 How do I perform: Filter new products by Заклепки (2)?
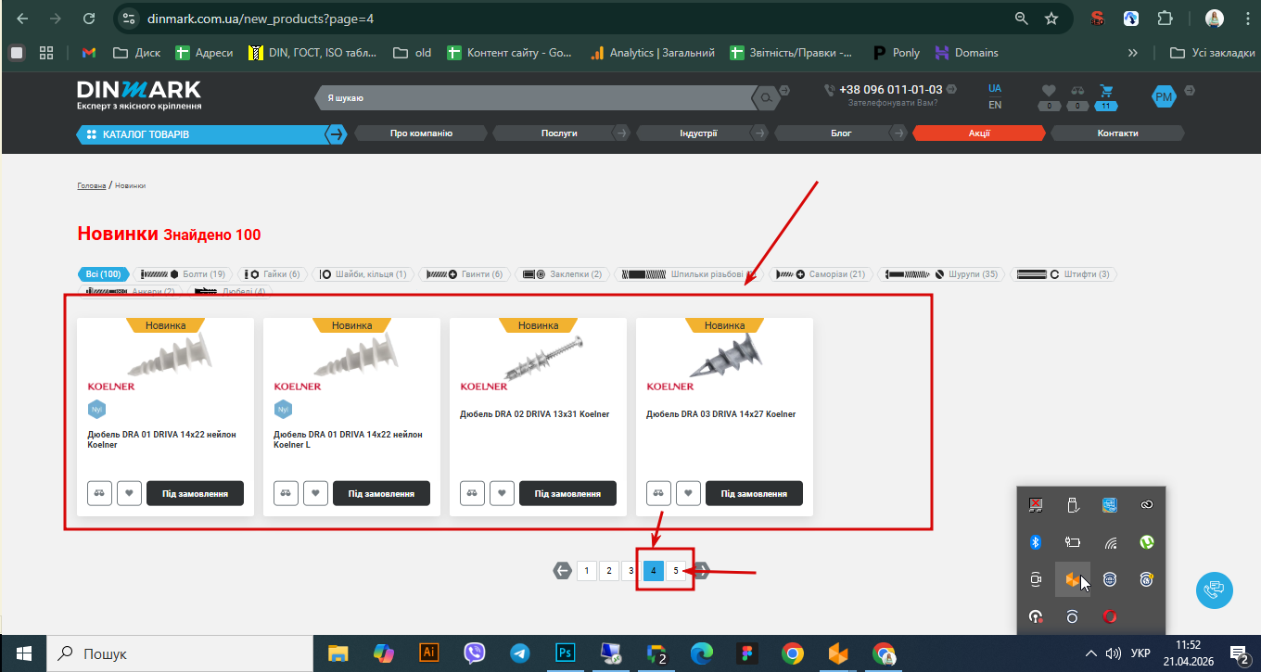pyautogui.click(x=562, y=274)
